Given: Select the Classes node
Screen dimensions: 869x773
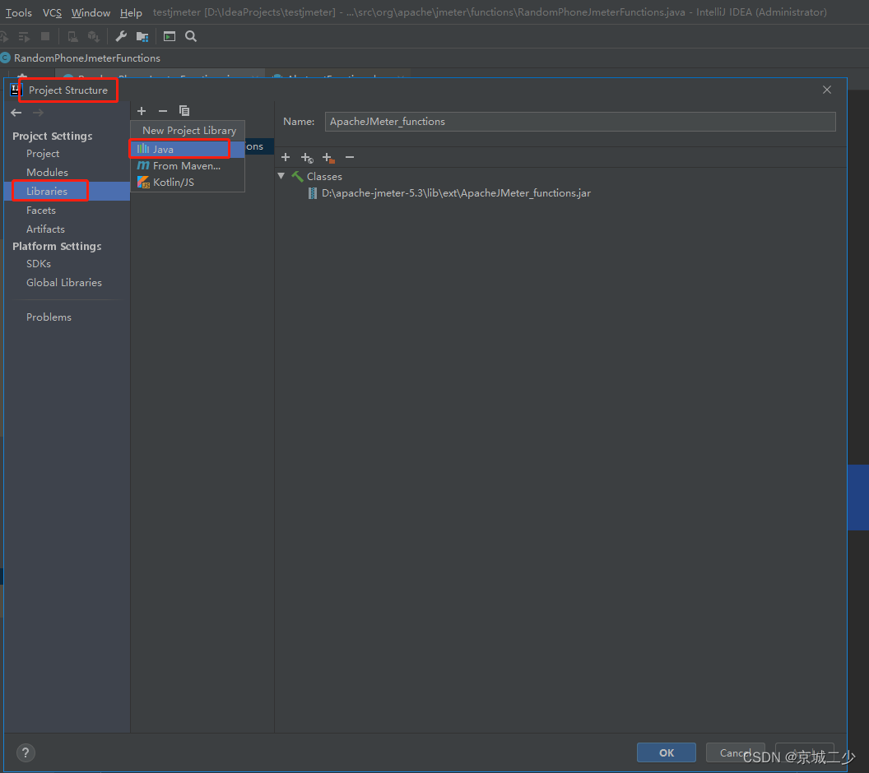Looking at the screenshot, I should pos(324,177).
